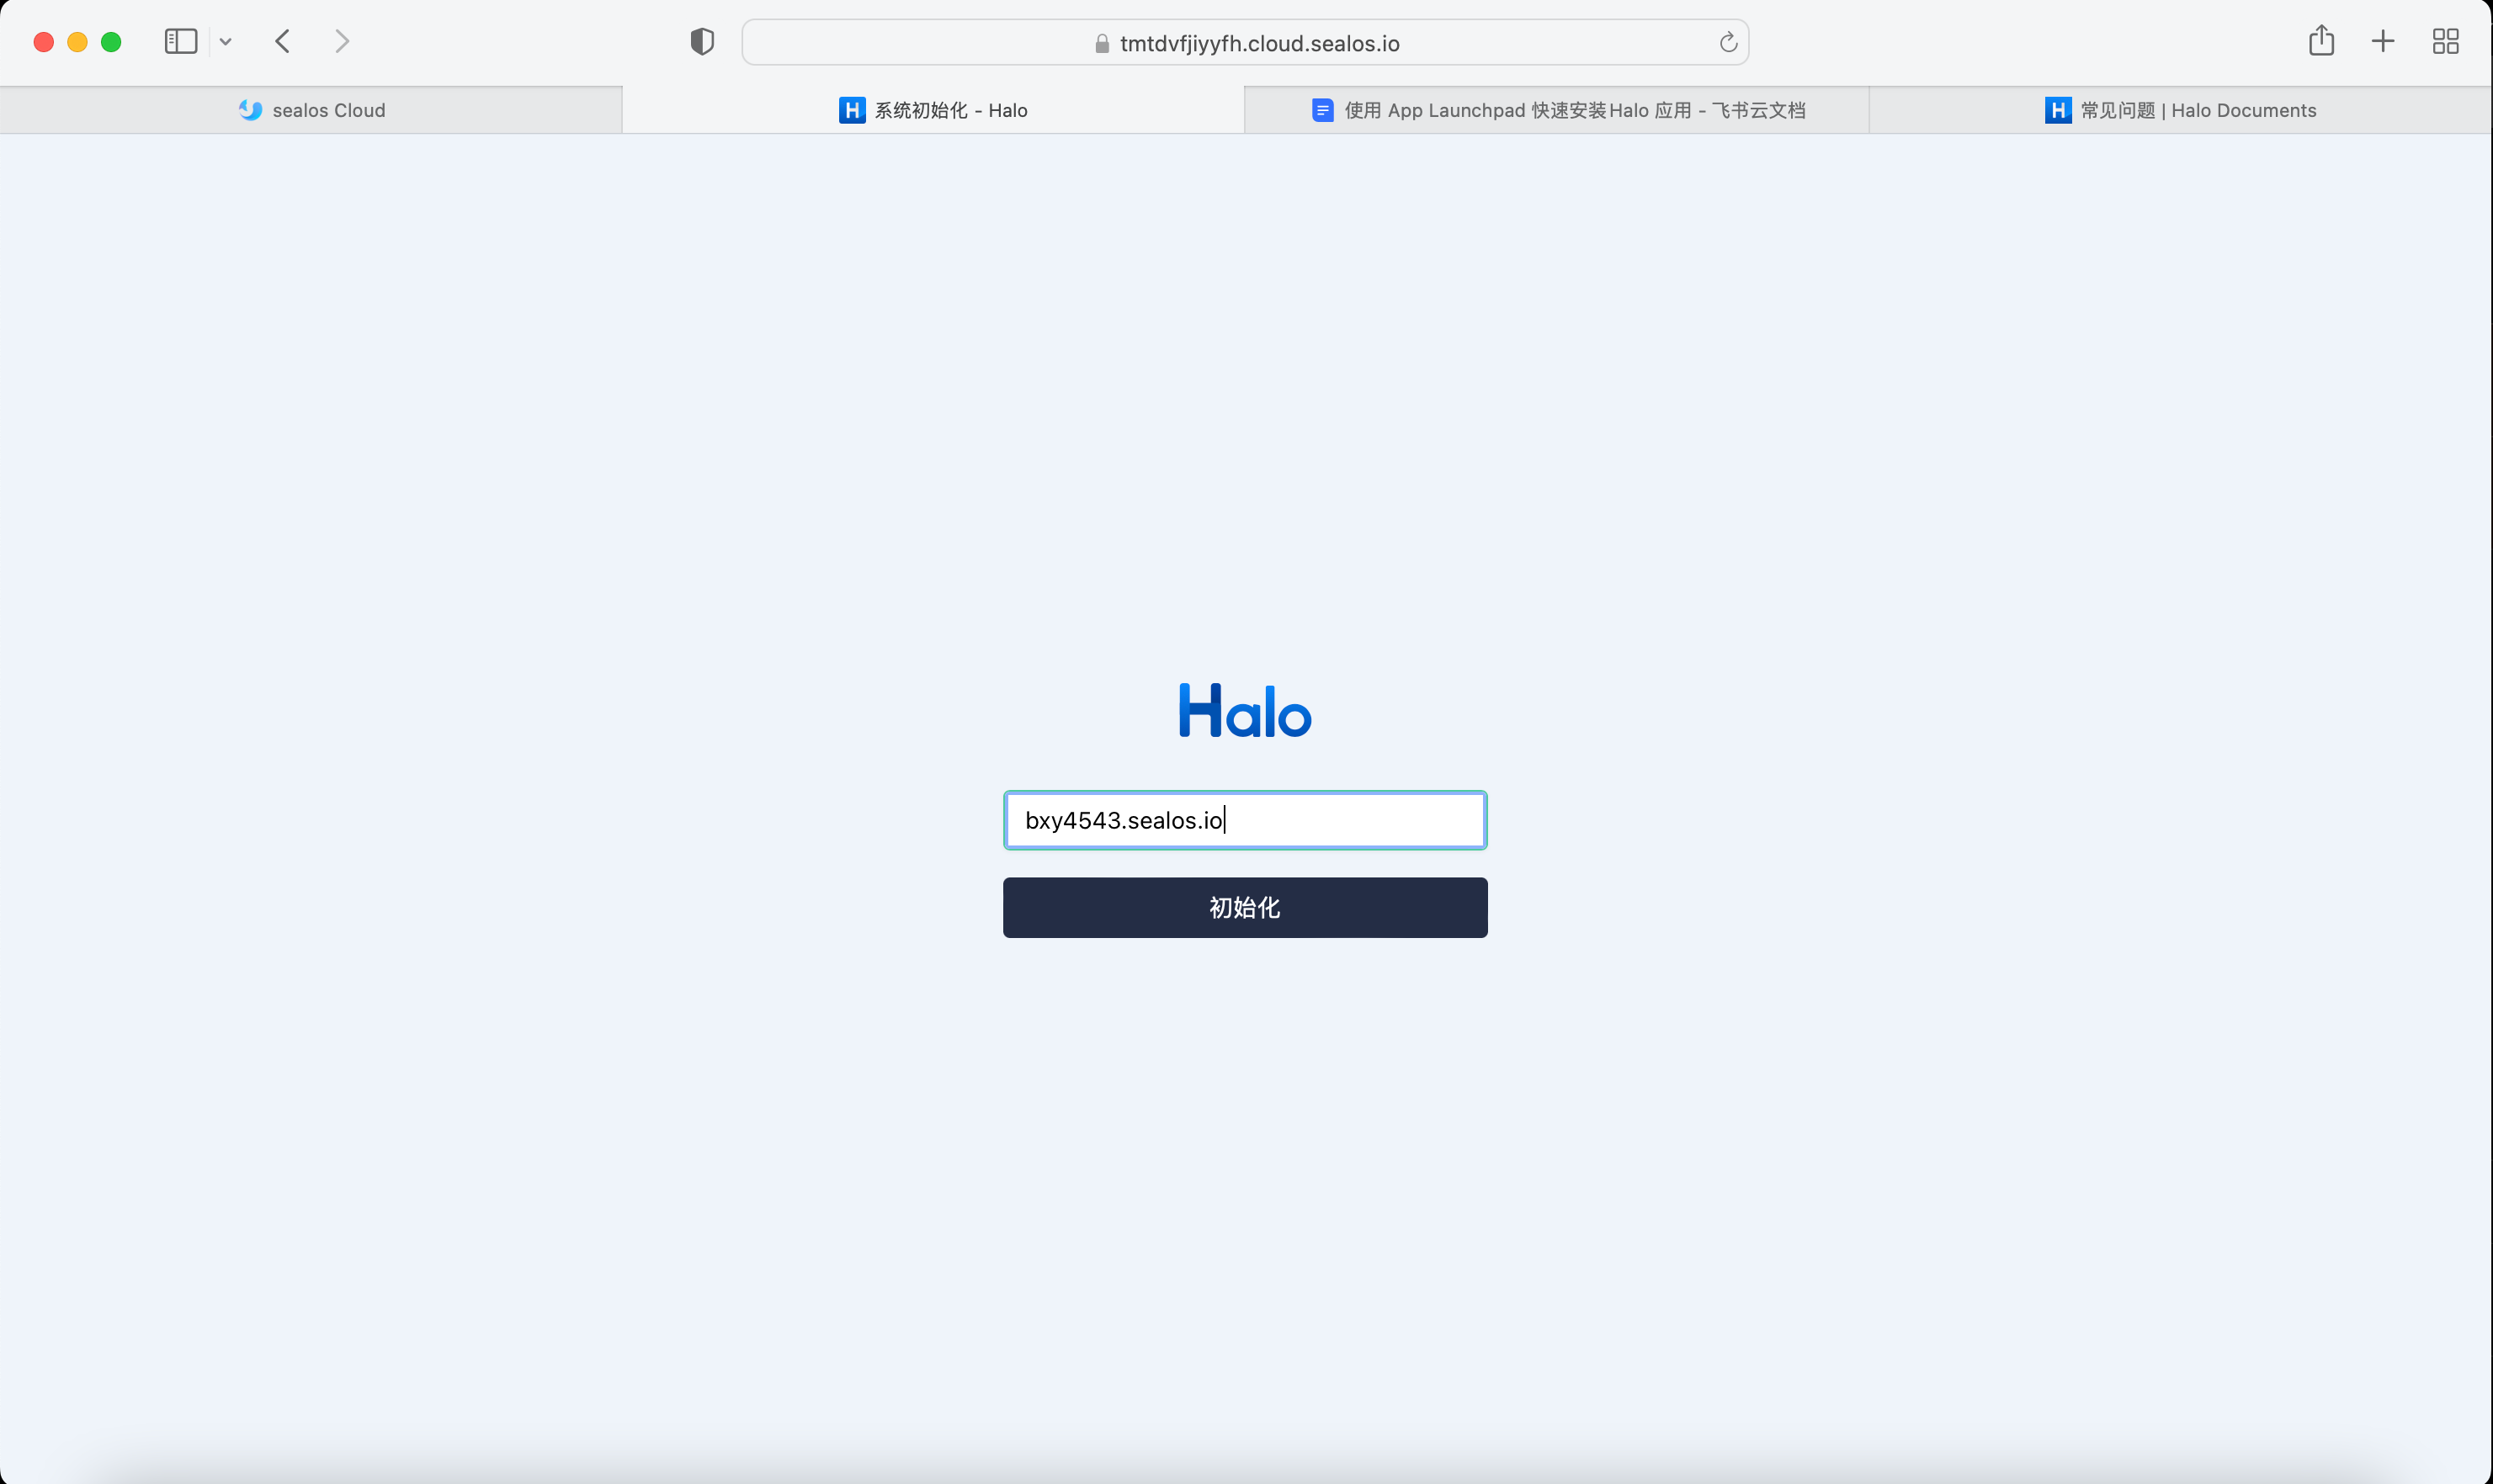Click the Halo logo
Image resolution: width=2493 pixels, height=1484 pixels.
coord(1246,711)
